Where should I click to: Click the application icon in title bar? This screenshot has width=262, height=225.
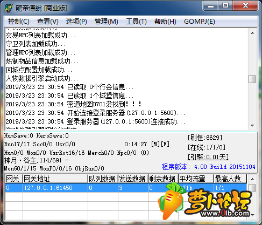(x=9, y=8)
